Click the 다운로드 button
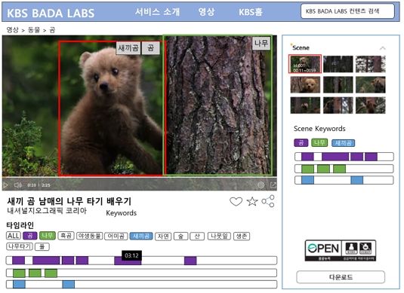Screen dimensions: 404x293 [x=341, y=277]
